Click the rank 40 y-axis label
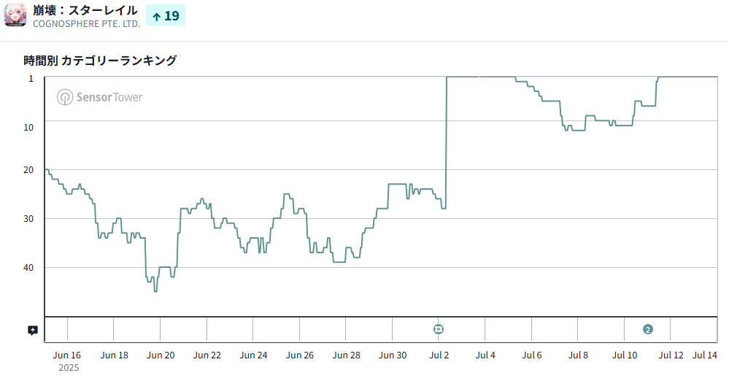This screenshot has height=381, width=729. (28, 267)
